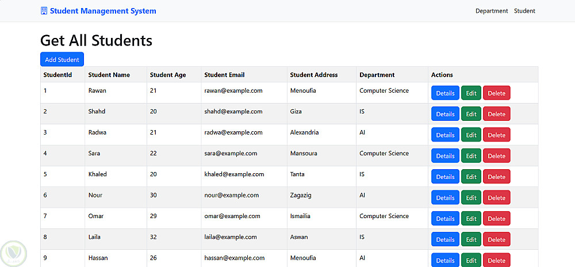
Task: View Details for student Rawan
Action: pos(445,93)
